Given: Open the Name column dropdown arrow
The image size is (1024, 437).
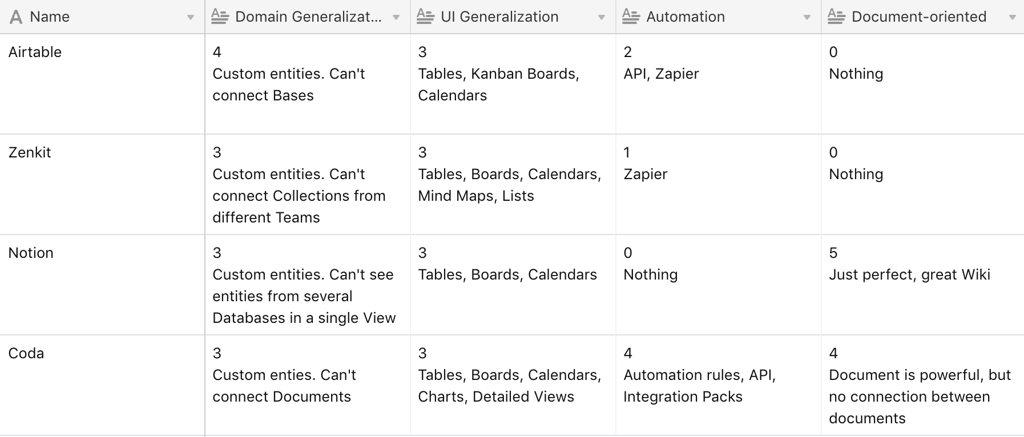Looking at the screenshot, I should point(191,18).
